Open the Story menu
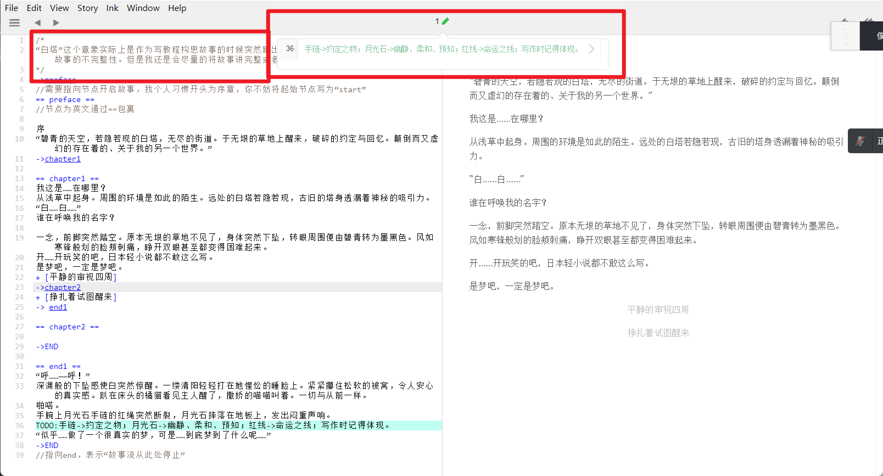883x476 pixels. click(87, 8)
